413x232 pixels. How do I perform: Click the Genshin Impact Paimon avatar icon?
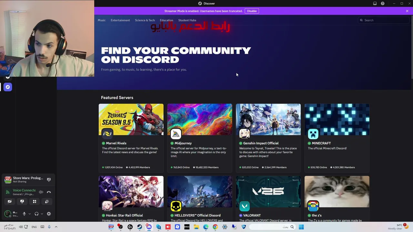[x=245, y=134]
